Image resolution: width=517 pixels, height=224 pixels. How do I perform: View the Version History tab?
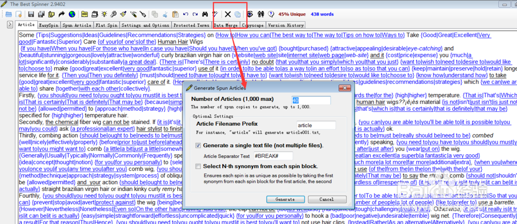285,25
